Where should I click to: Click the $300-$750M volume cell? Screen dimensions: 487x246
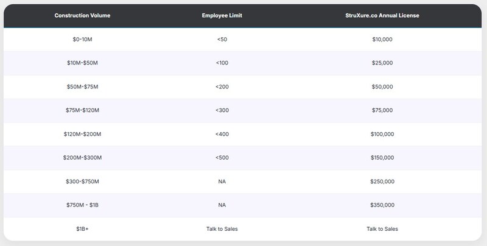pos(82,181)
